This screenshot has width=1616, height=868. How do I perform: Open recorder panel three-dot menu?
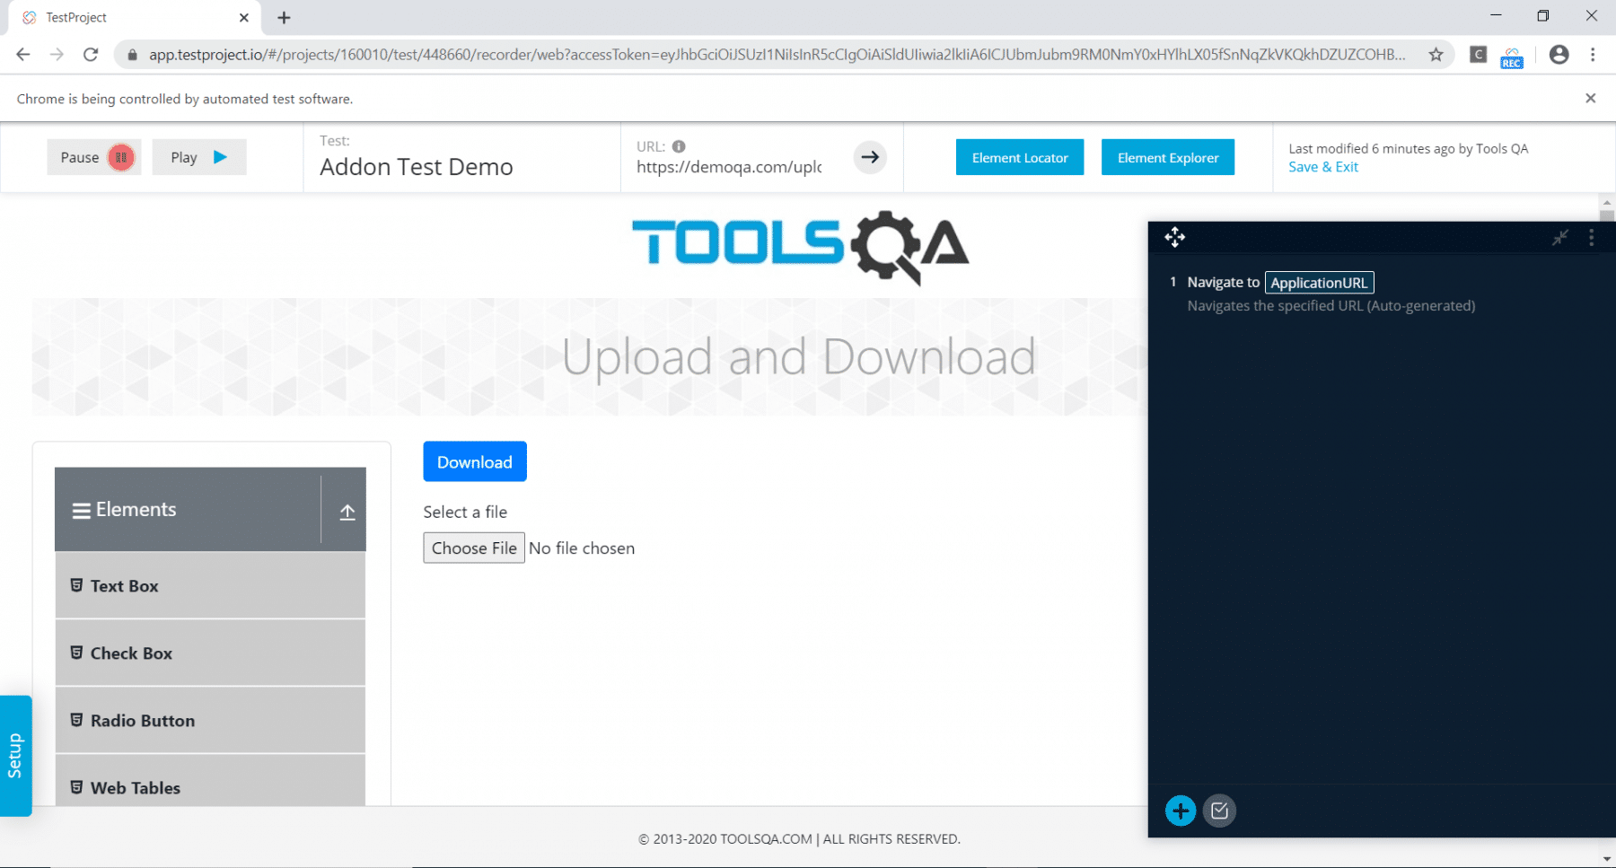[1591, 237]
